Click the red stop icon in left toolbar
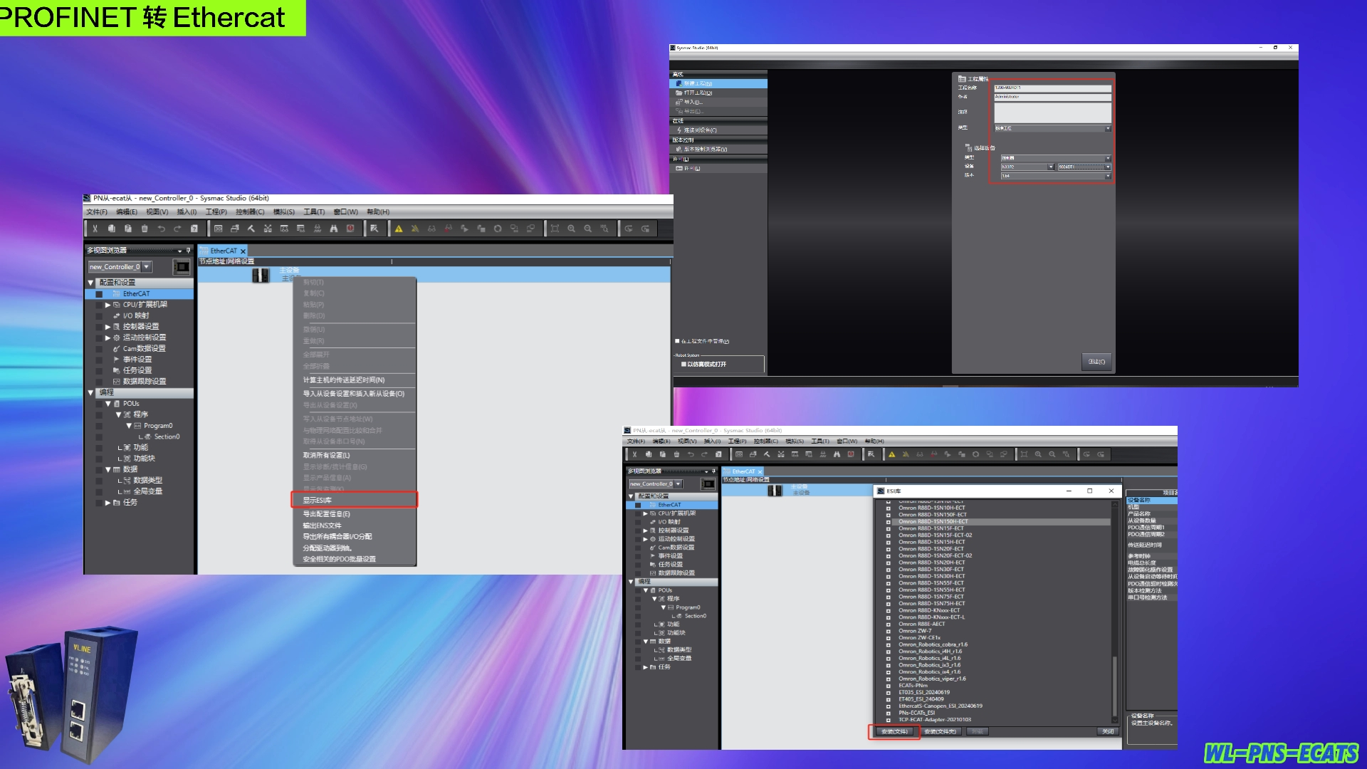1367x769 pixels. (x=350, y=229)
